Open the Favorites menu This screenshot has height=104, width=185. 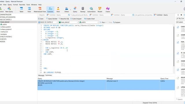pyautogui.click(x=22, y=5)
